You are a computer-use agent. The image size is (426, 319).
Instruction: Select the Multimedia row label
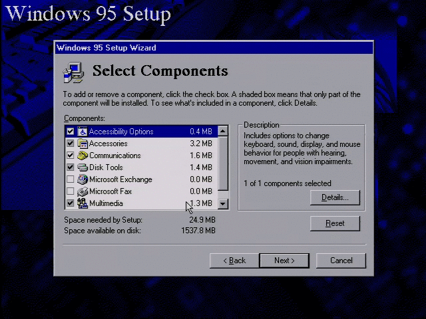point(106,203)
